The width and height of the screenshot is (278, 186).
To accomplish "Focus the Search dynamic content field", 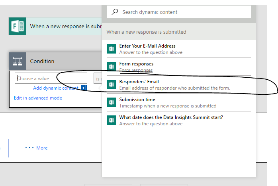I will tap(183, 12).
